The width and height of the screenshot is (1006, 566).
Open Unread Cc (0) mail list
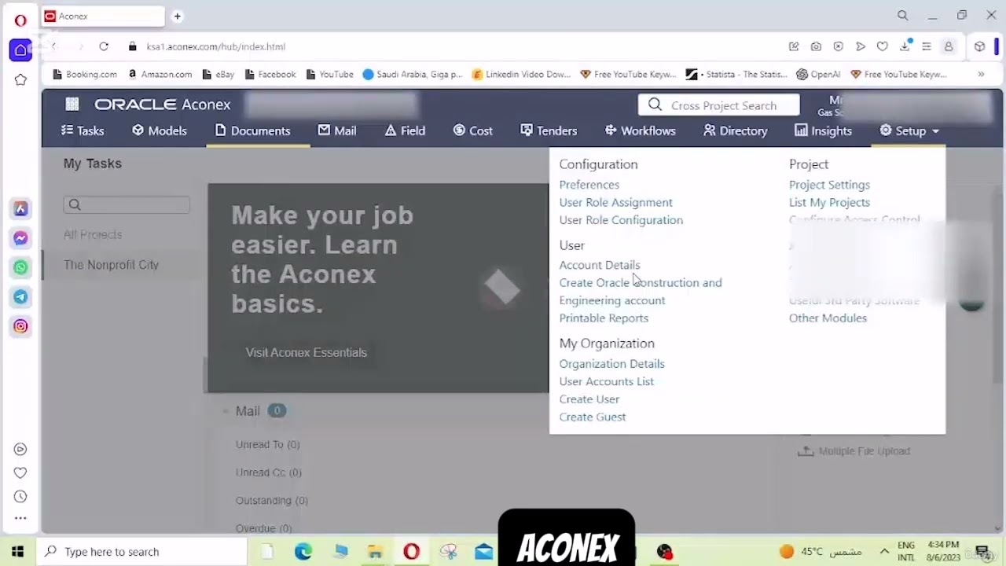click(268, 472)
